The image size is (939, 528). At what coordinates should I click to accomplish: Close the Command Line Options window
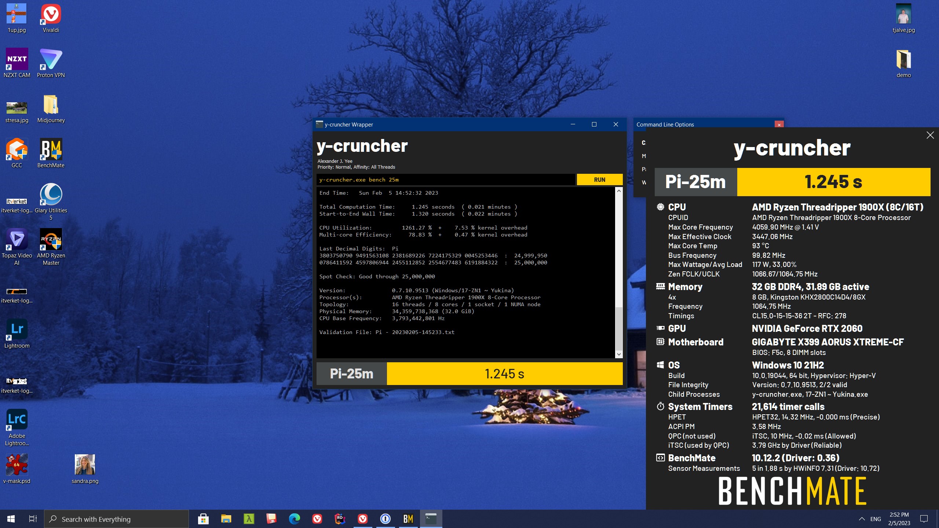pos(779,125)
